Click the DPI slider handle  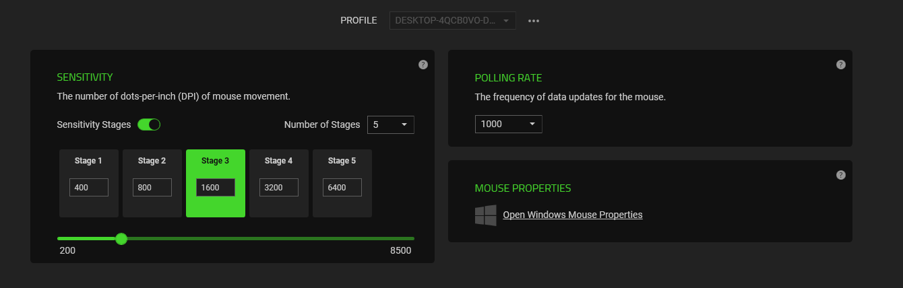point(121,238)
